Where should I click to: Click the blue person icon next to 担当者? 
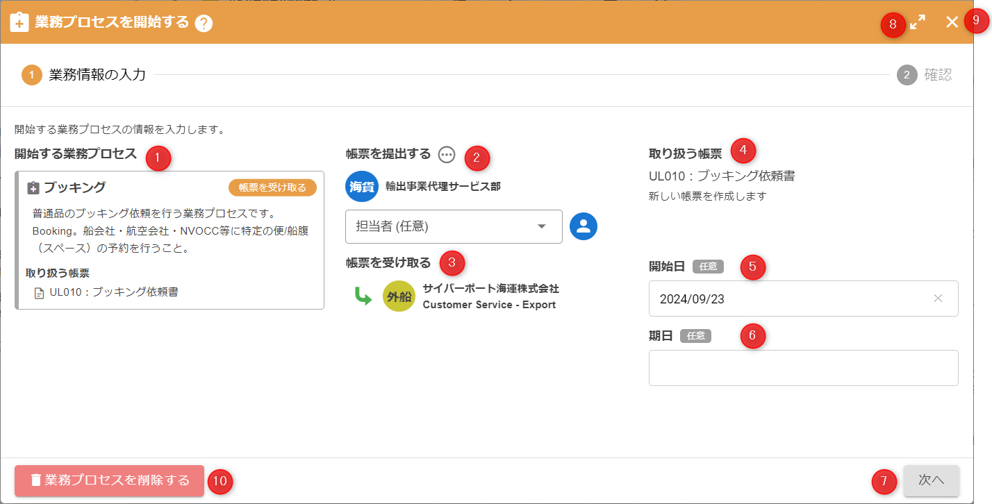[x=584, y=226]
